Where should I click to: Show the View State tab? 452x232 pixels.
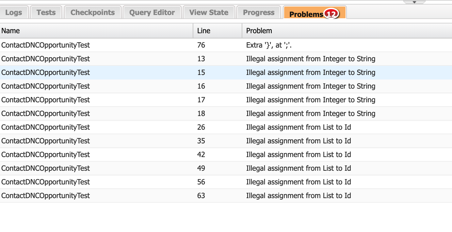(209, 13)
